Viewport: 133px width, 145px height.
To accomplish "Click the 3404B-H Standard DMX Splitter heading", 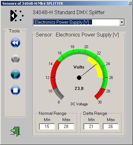I will tap(69, 12).
